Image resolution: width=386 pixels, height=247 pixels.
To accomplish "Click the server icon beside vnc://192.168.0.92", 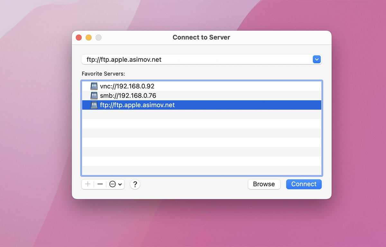I will pos(94,86).
